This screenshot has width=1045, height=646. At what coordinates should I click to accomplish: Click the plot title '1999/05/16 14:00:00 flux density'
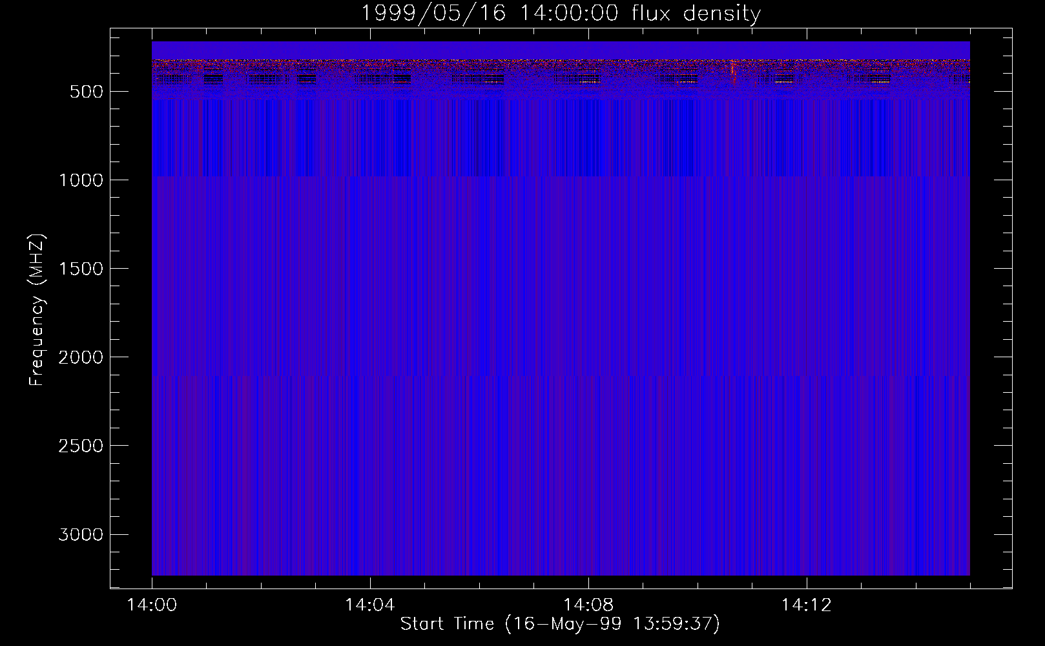[x=560, y=14]
